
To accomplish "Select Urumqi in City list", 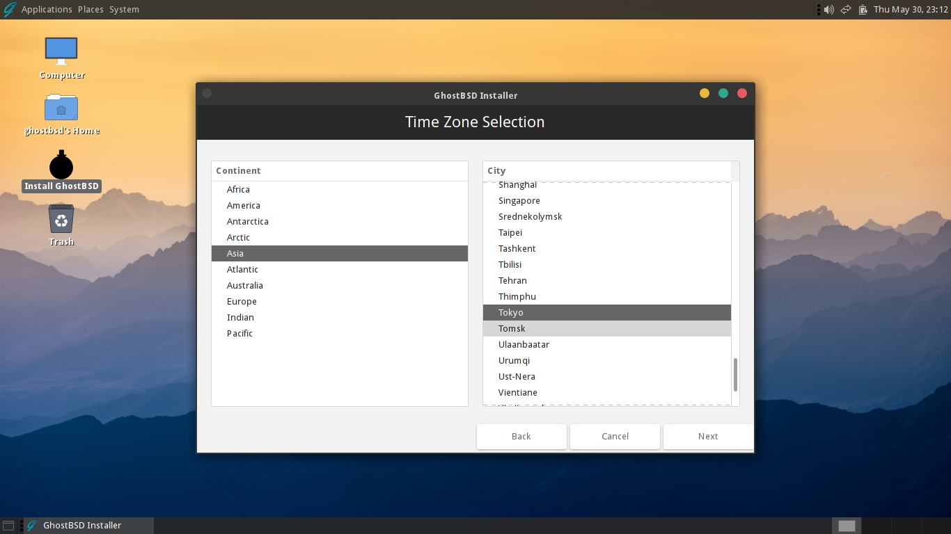I will point(607,361).
